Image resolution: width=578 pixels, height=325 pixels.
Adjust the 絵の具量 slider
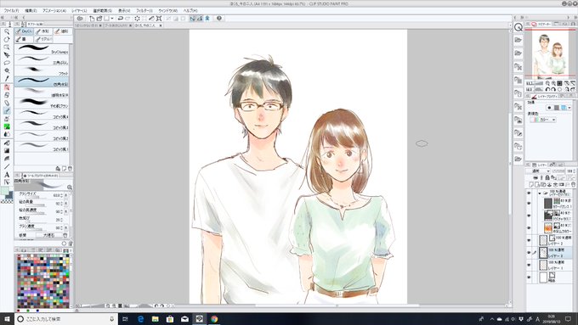click(x=36, y=205)
